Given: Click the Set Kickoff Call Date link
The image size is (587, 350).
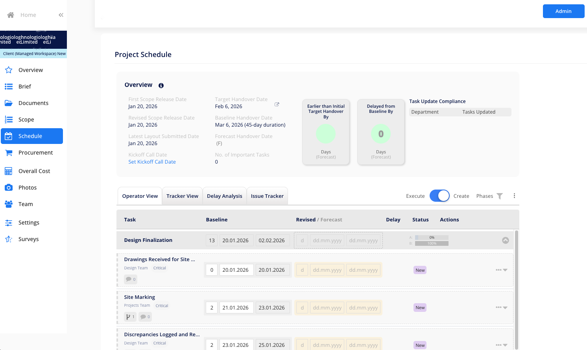Looking at the screenshot, I should (152, 162).
